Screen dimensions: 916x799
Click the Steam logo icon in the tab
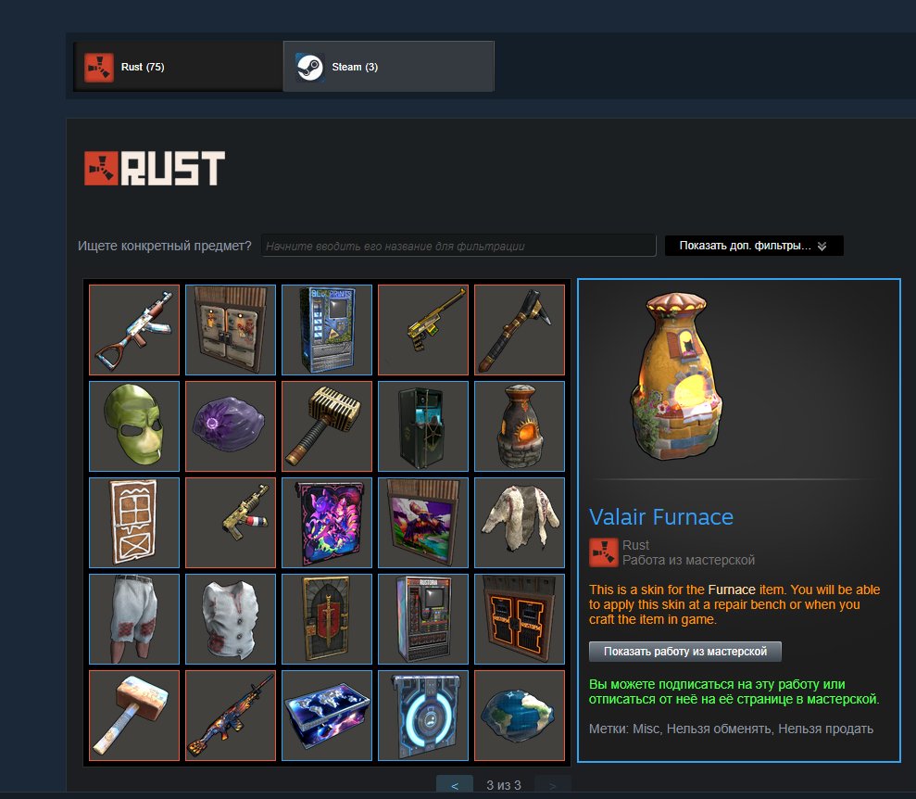pyautogui.click(x=309, y=68)
